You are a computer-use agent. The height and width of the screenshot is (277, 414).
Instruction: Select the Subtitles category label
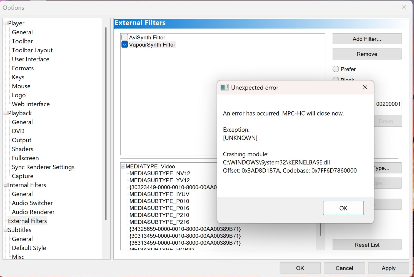[x=19, y=230]
